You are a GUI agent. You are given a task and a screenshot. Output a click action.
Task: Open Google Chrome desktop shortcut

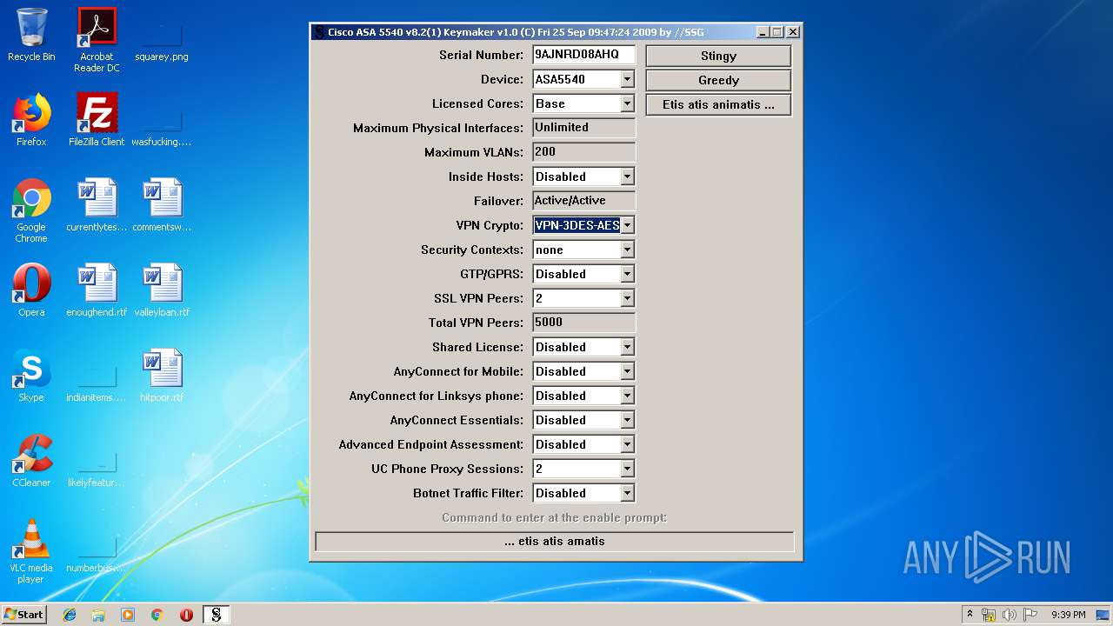pyautogui.click(x=31, y=210)
